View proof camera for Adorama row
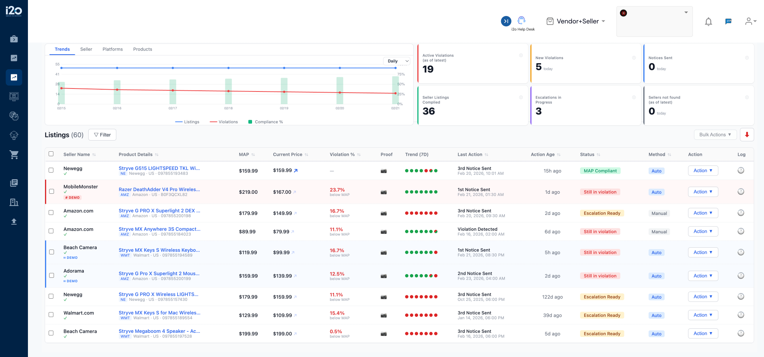764x357 pixels. pyautogui.click(x=383, y=276)
